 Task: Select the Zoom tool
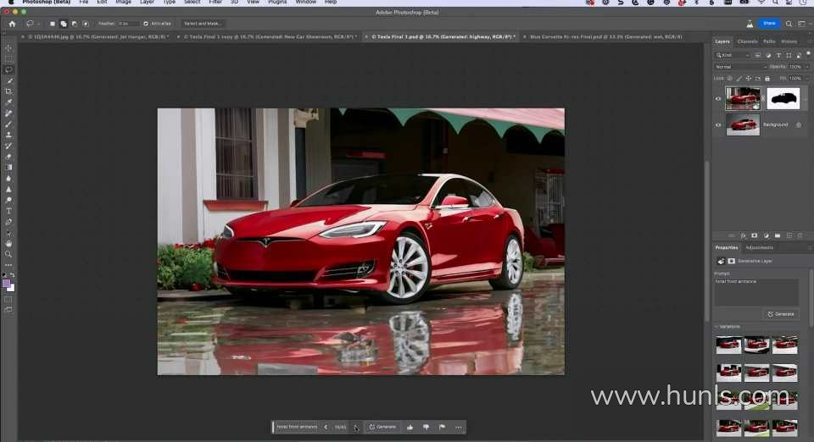9,254
